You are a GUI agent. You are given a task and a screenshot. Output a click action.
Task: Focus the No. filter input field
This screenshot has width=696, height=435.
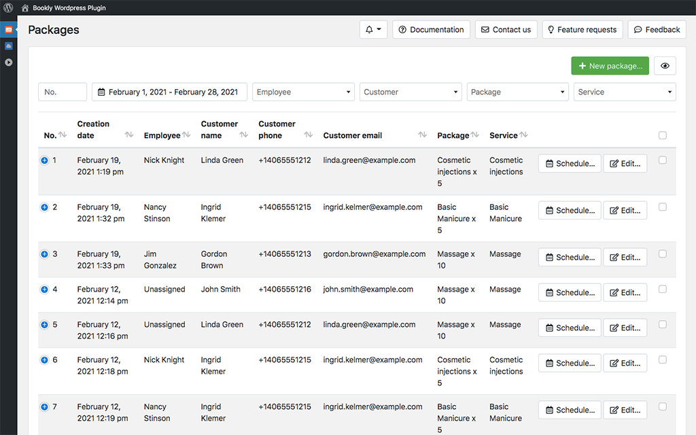click(x=63, y=92)
